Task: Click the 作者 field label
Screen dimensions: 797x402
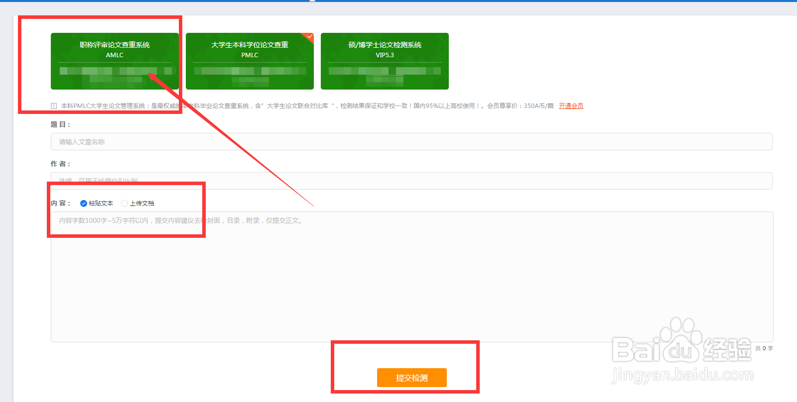Action: 60,164
